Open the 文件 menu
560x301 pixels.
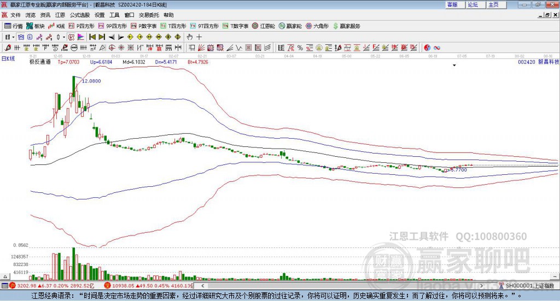15,15
